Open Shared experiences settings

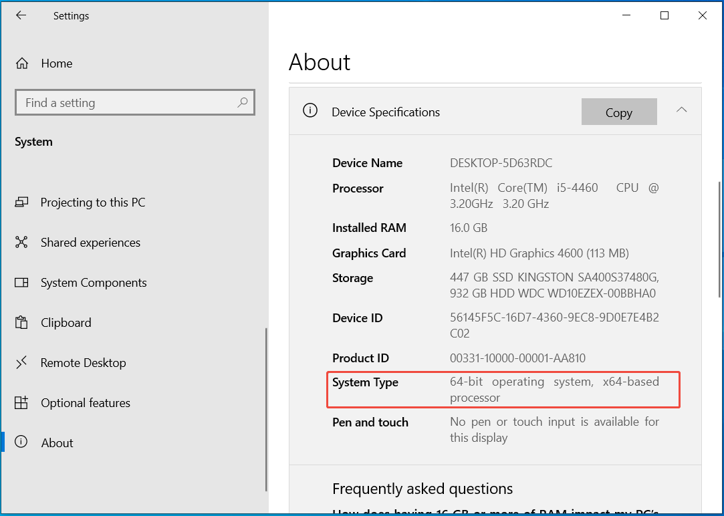click(90, 243)
